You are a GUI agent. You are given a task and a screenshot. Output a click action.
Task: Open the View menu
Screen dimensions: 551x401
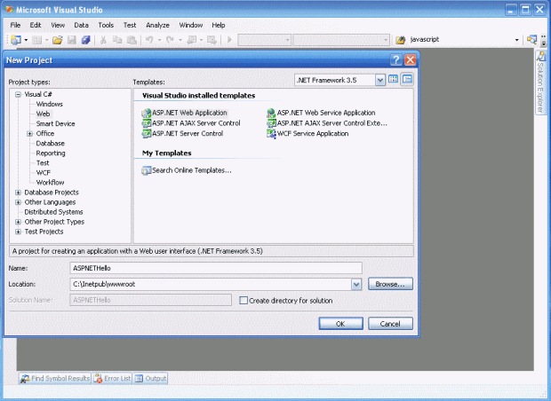(x=58, y=25)
